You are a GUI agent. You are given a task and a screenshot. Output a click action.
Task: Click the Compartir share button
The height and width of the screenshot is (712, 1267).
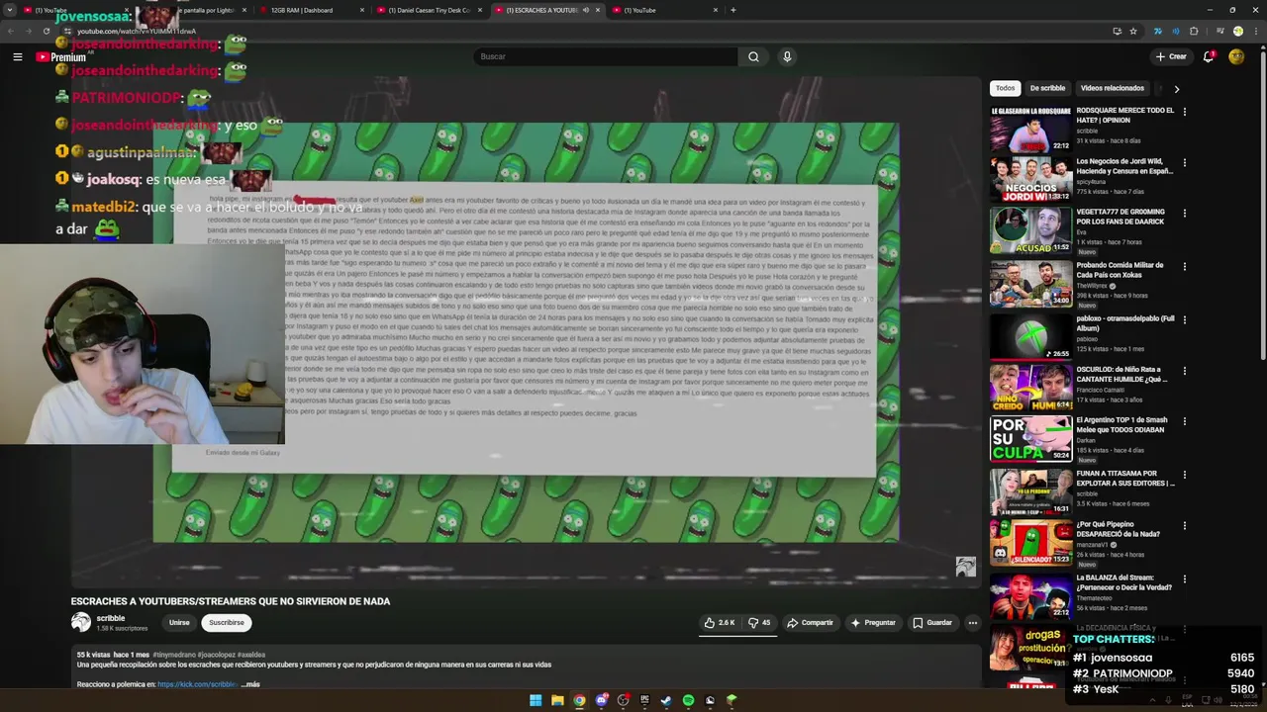tap(810, 622)
